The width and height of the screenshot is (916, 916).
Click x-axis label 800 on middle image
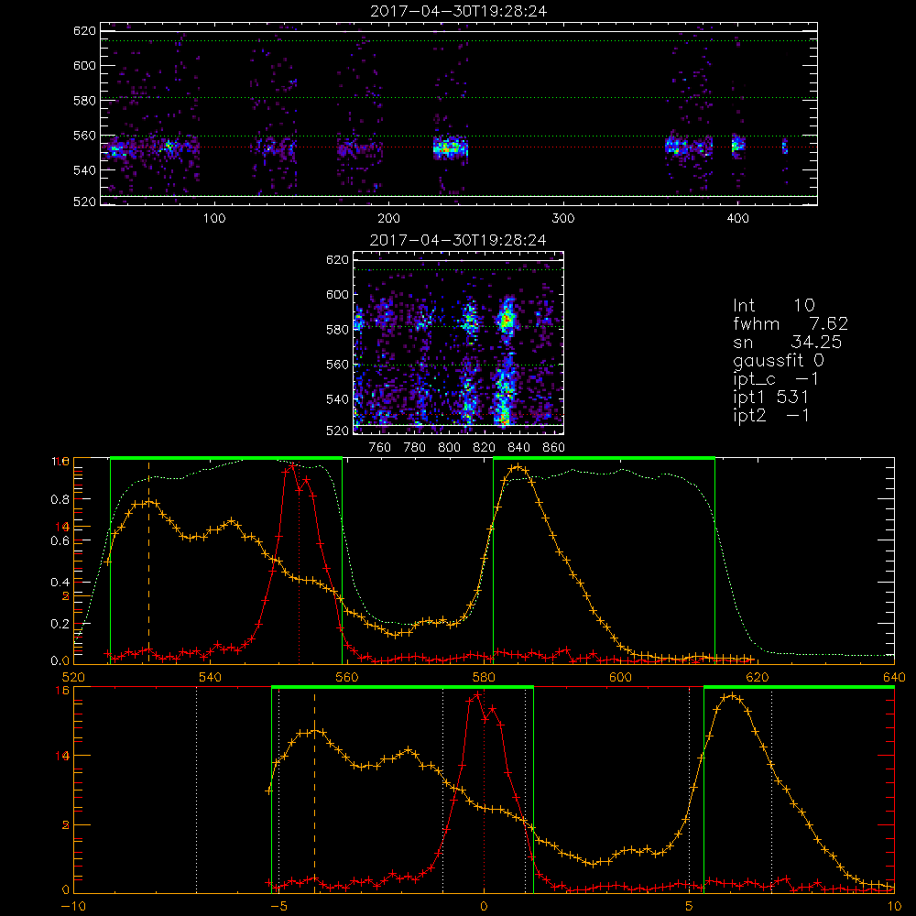point(449,448)
